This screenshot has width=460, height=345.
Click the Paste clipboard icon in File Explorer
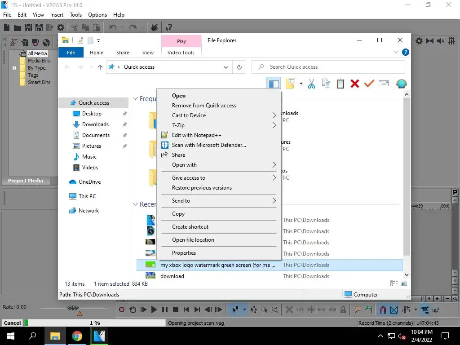[341, 84]
